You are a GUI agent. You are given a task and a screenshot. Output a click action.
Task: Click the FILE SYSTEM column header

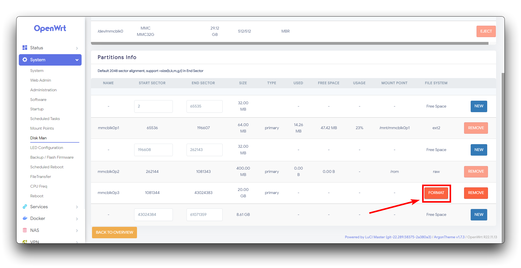pos(436,83)
